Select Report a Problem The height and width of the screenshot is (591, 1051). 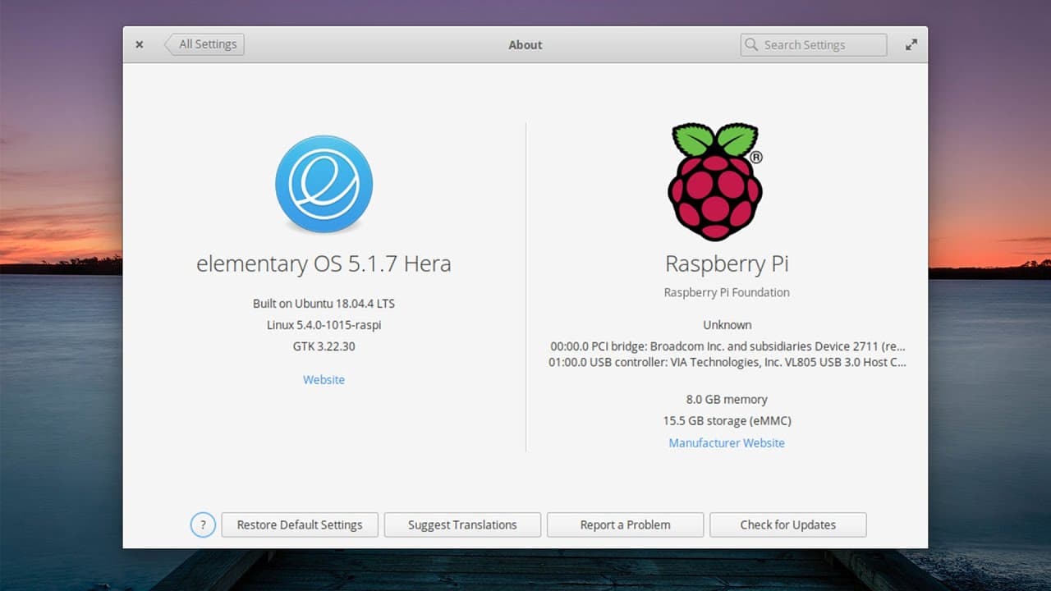pyautogui.click(x=625, y=525)
